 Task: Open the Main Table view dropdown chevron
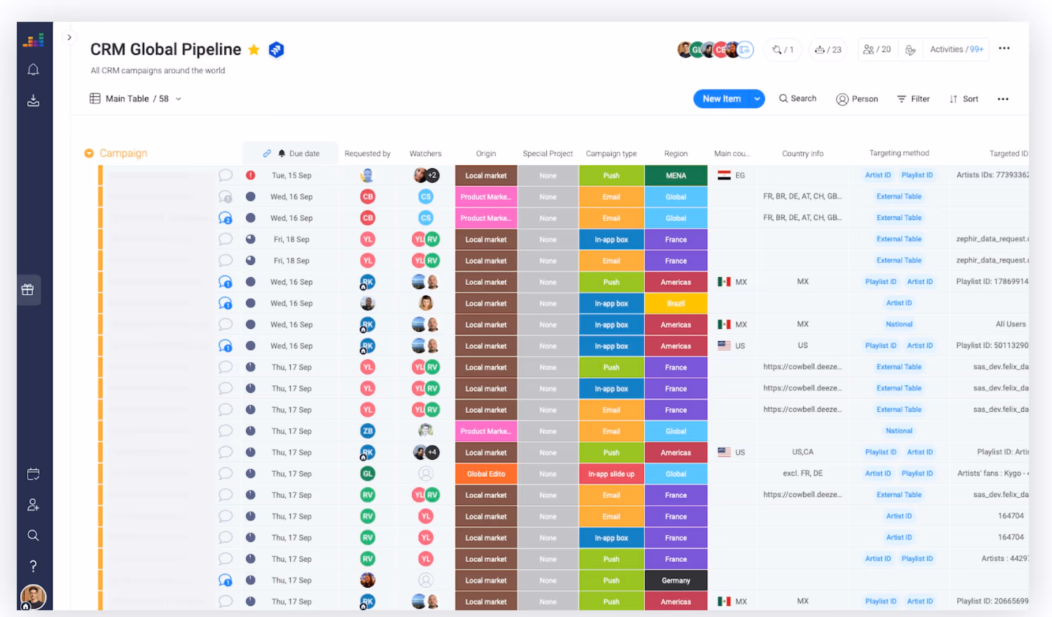179,99
